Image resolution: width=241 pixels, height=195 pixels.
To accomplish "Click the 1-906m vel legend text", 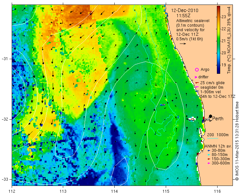I will pos(210,92).
